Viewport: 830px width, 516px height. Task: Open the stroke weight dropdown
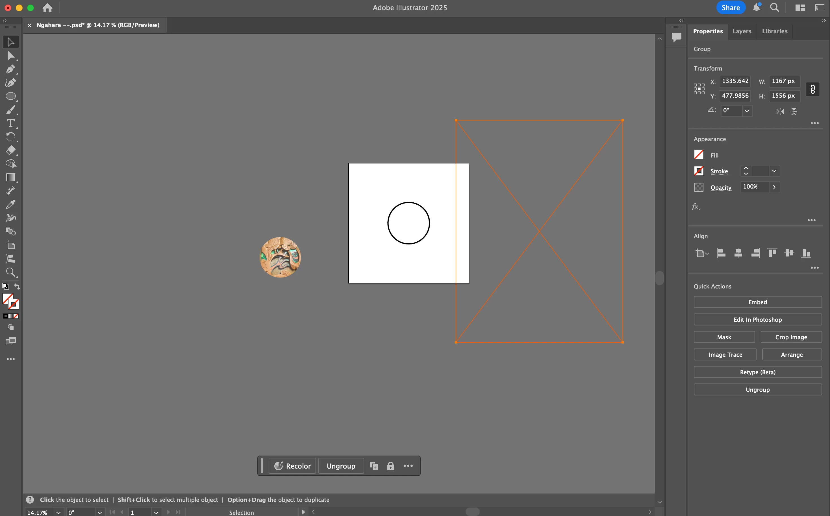(774, 170)
